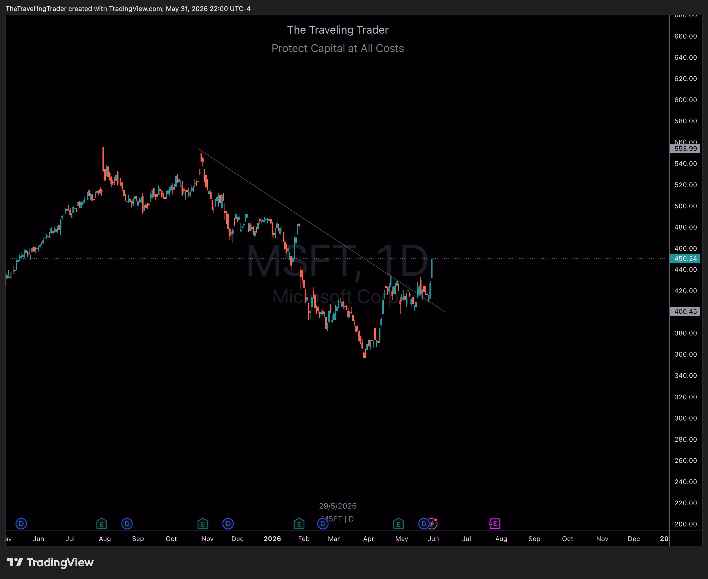The width and height of the screenshot is (708, 579).
Task: Click the subtitle "Protect Capital at All Costs"
Action: [338, 48]
